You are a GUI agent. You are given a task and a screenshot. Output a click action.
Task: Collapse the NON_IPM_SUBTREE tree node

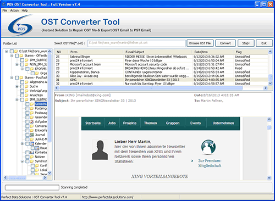tap(17, 64)
